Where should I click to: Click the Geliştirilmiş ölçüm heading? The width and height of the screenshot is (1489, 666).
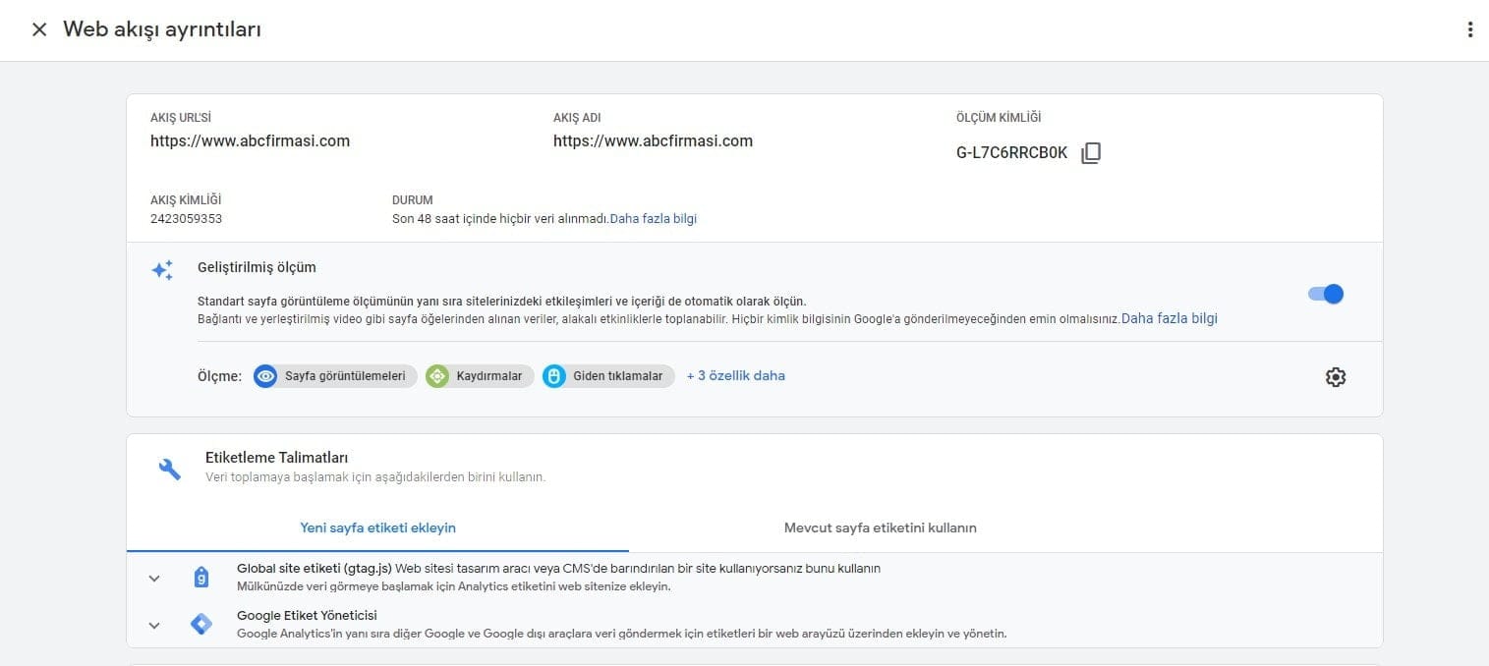coord(257,267)
